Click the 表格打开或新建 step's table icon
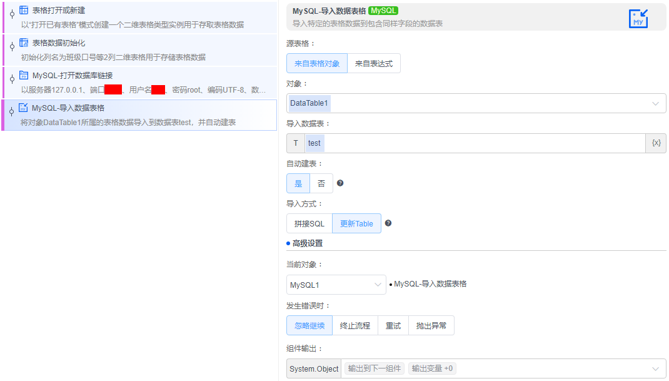This screenshot has height=381, width=669. pyautogui.click(x=24, y=11)
